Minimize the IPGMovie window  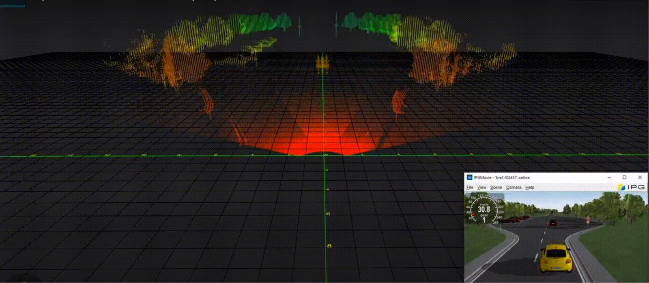[609, 177]
